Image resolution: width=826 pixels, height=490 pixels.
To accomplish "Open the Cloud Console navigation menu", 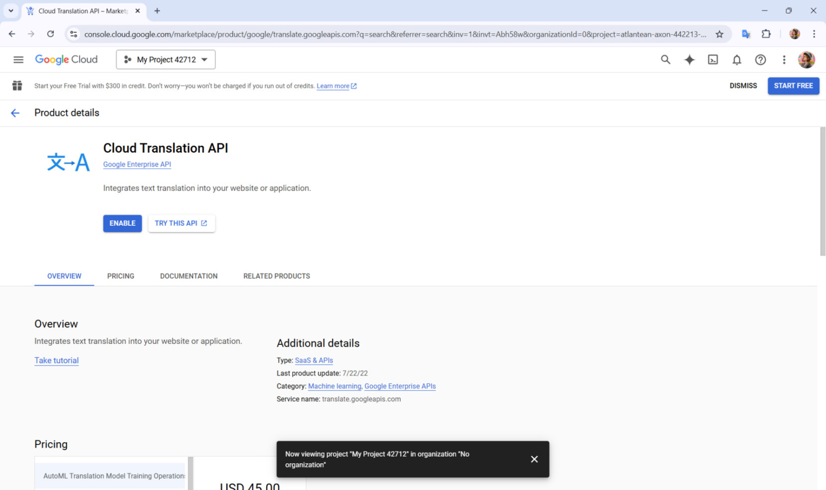I will [x=18, y=60].
